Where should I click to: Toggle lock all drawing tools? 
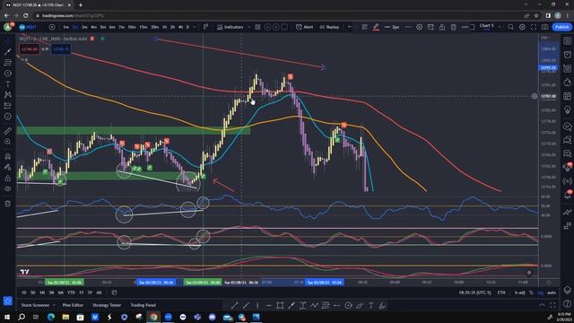[8, 178]
